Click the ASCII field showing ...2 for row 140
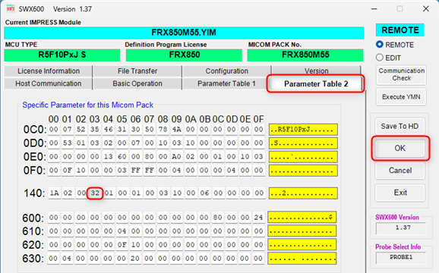This screenshot has height=273, width=439. point(303,193)
